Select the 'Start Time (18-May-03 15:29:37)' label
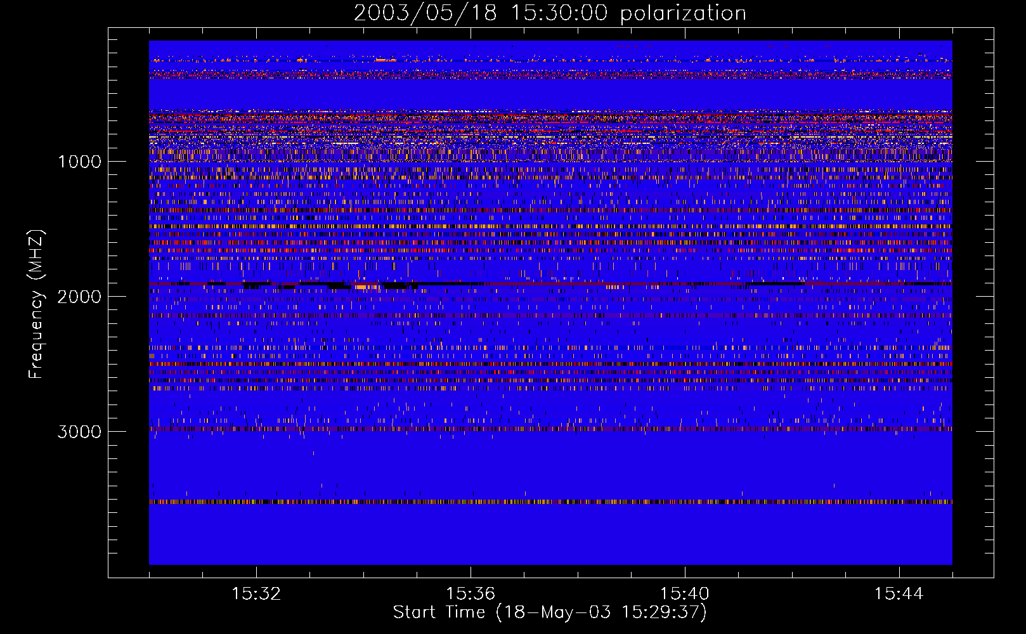The height and width of the screenshot is (634, 1026). pyautogui.click(x=550, y=612)
